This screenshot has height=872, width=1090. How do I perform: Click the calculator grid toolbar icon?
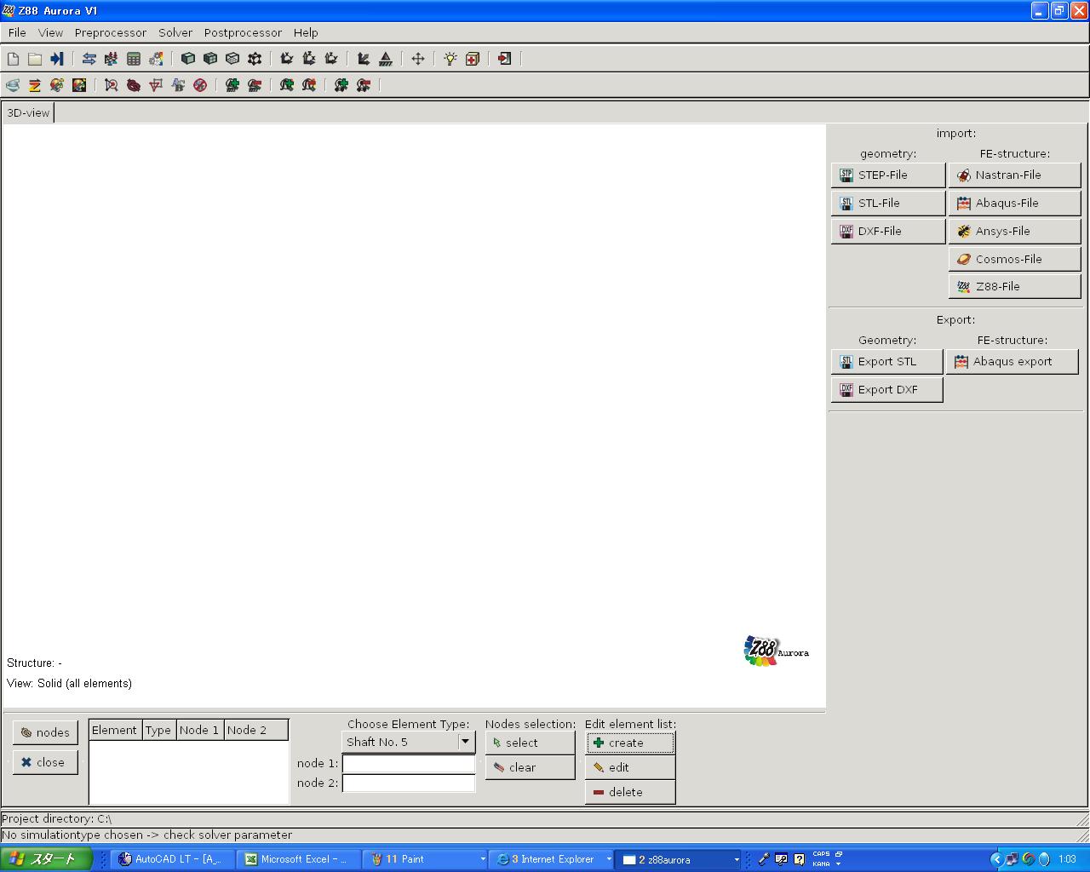click(x=134, y=59)
